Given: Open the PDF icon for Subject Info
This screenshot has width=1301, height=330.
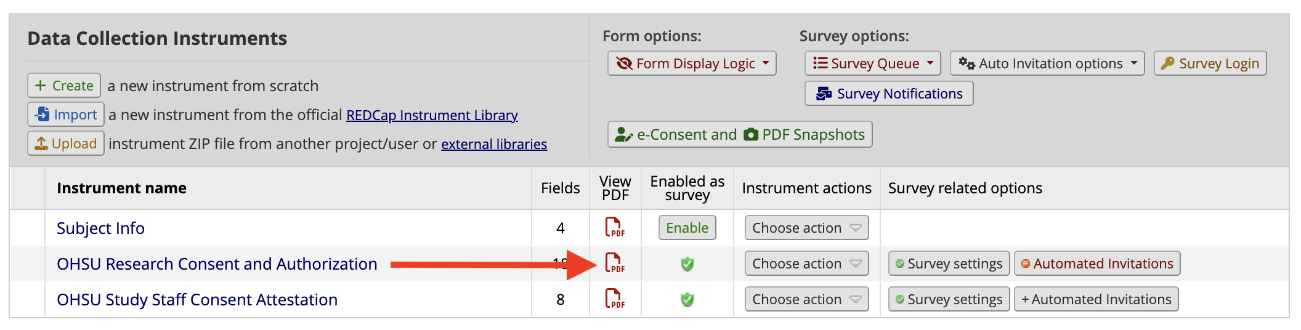Looking at the screenshot, I should pos(615,228).
